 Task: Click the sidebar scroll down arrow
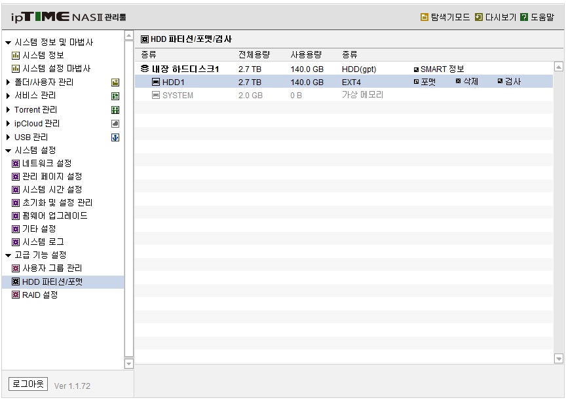[x=128, y=363]
